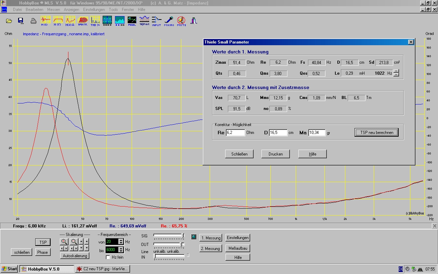
Task: Select the H(f) frequency response tool
Action: [x=57, y=21]
